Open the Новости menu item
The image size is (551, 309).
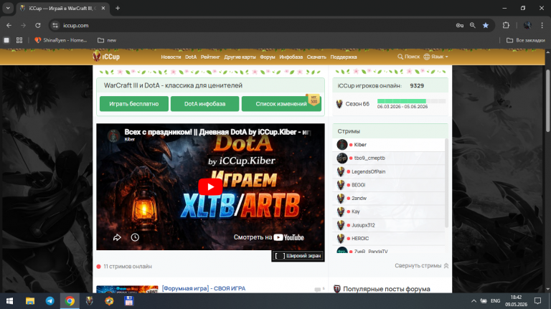[171, 57]
